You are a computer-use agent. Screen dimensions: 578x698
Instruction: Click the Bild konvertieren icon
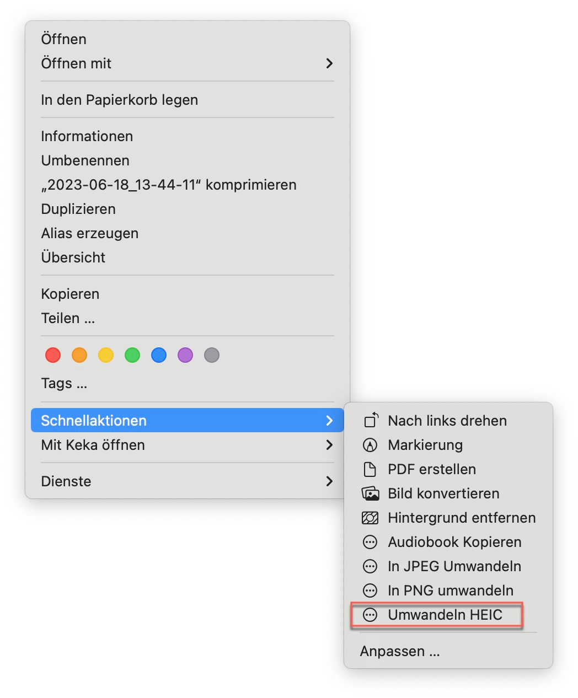370,493
